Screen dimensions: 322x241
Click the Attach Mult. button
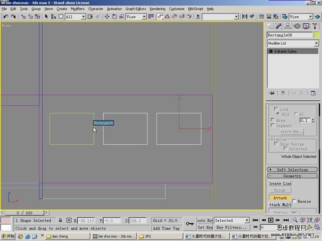tap(280, 205)
